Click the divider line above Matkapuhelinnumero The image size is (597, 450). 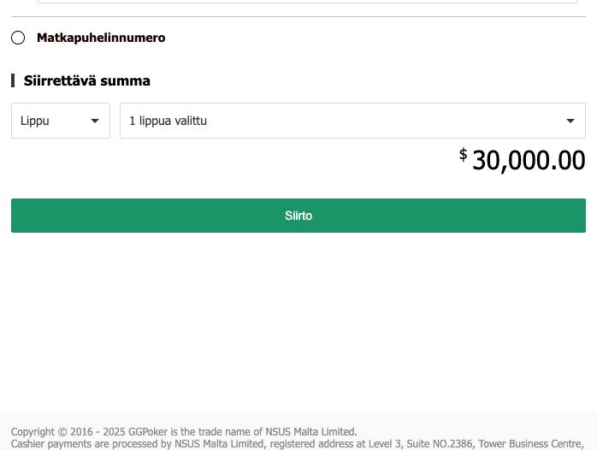[x=298, y=17]
